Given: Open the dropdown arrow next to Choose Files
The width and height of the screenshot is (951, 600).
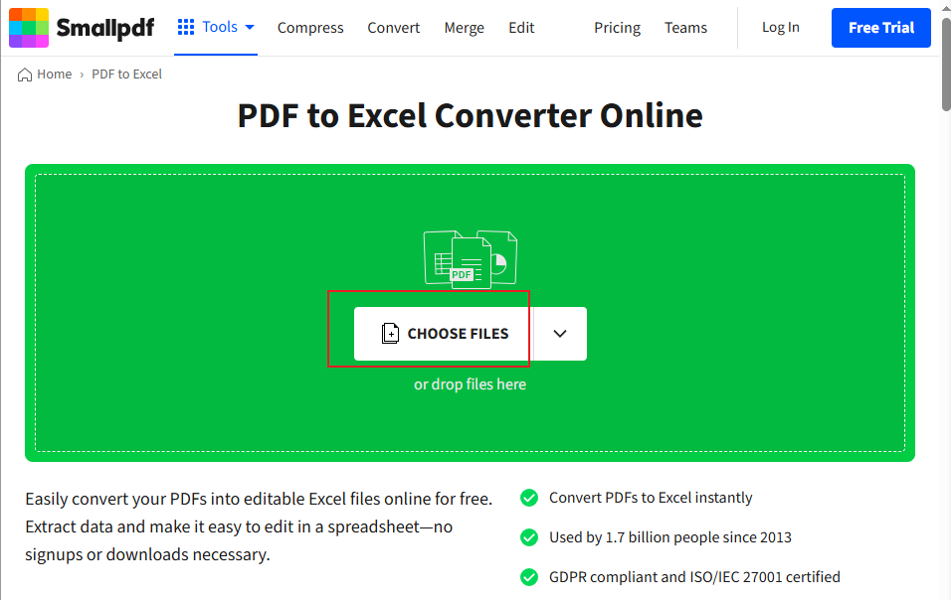Looking at the screenshot, I should pyautogui.click(x=559, y=334).
